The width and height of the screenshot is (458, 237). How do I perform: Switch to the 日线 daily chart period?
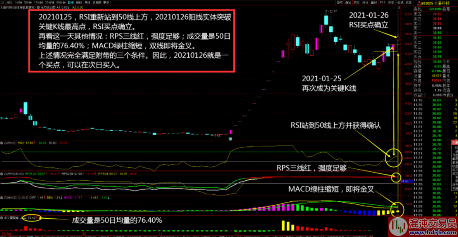[x=70, y=2]
